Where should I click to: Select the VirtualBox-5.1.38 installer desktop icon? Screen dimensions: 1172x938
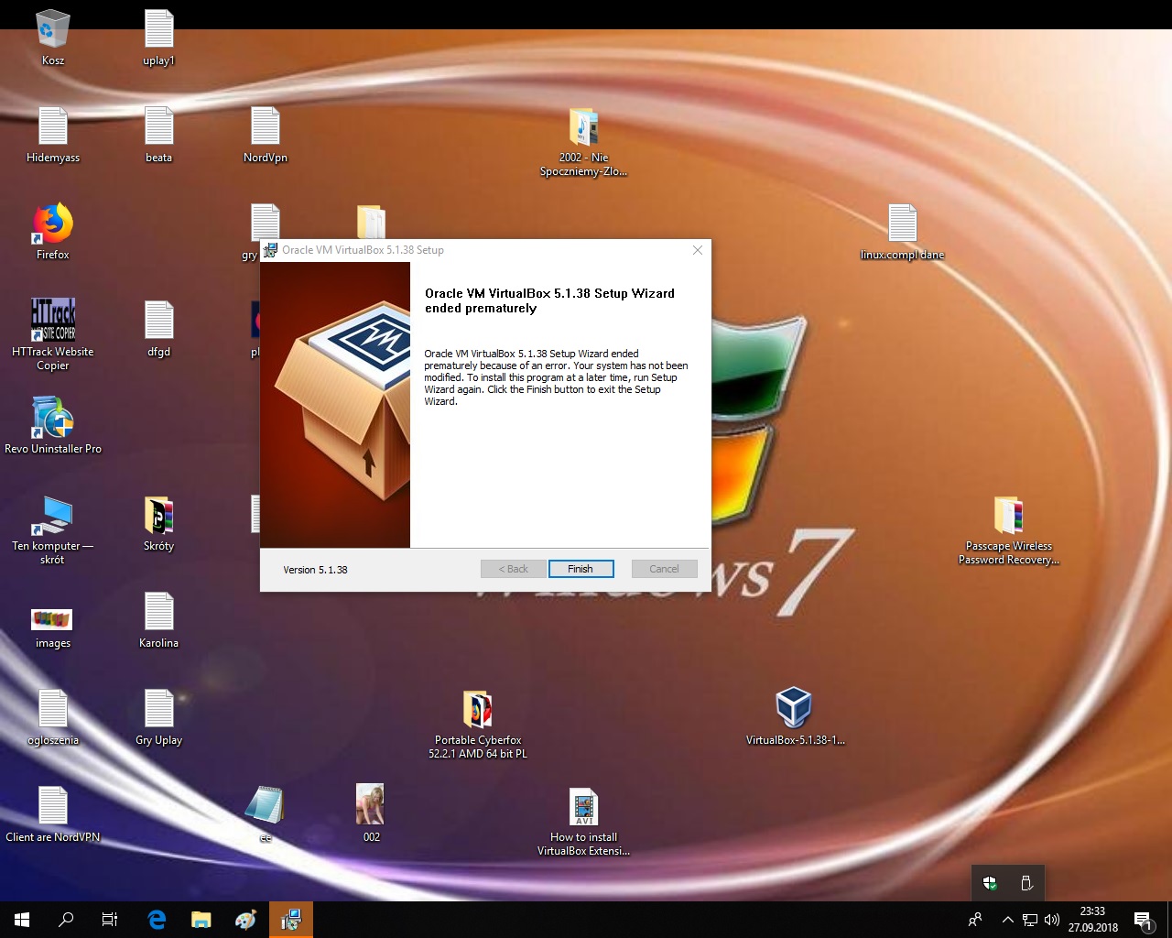click(794, 708)
